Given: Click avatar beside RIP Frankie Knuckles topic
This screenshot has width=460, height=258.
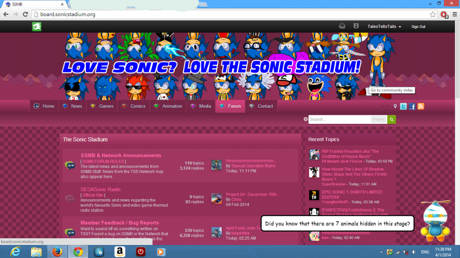Looking at the screenshot, I should coord(314,154).
